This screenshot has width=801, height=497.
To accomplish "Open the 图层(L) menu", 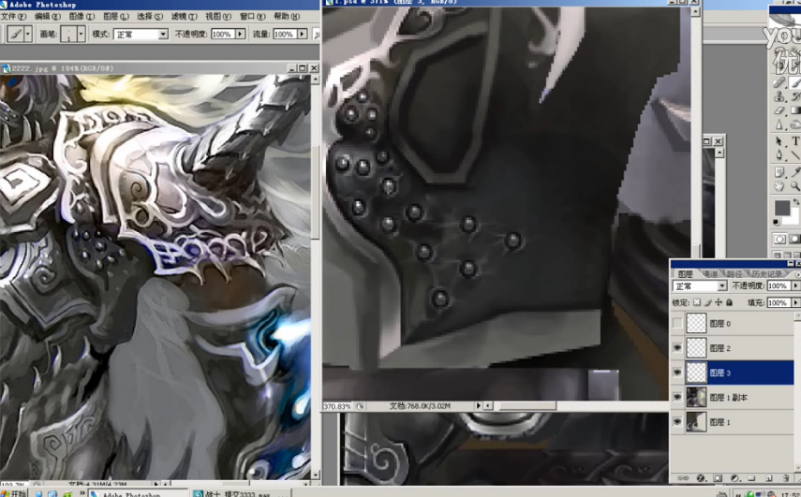I will [115, 16].
